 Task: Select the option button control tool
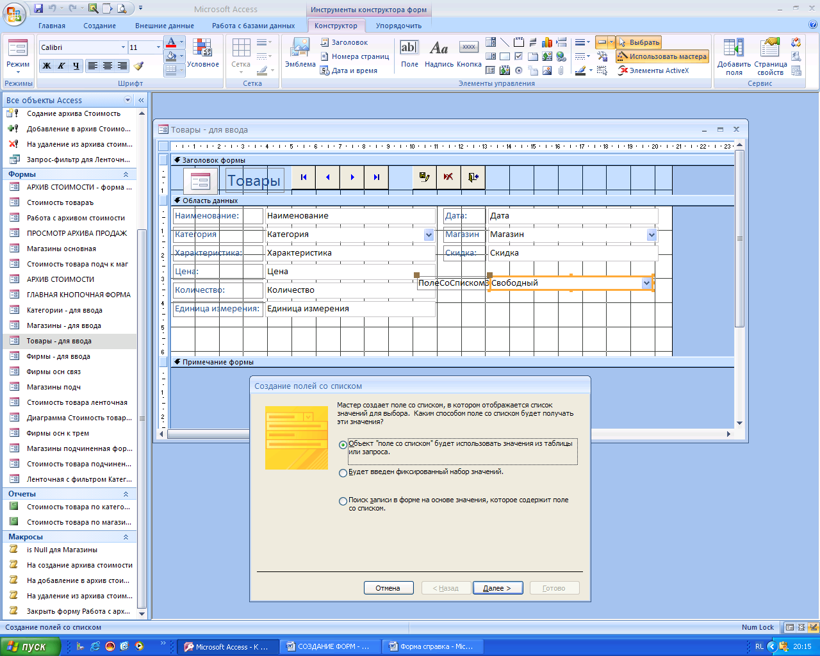tap(519, 70)
